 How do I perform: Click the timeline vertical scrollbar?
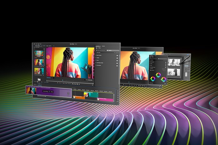point(114,98)
